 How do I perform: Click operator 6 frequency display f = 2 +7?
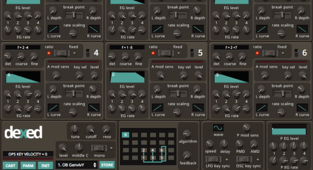click(x=231, y=47)
